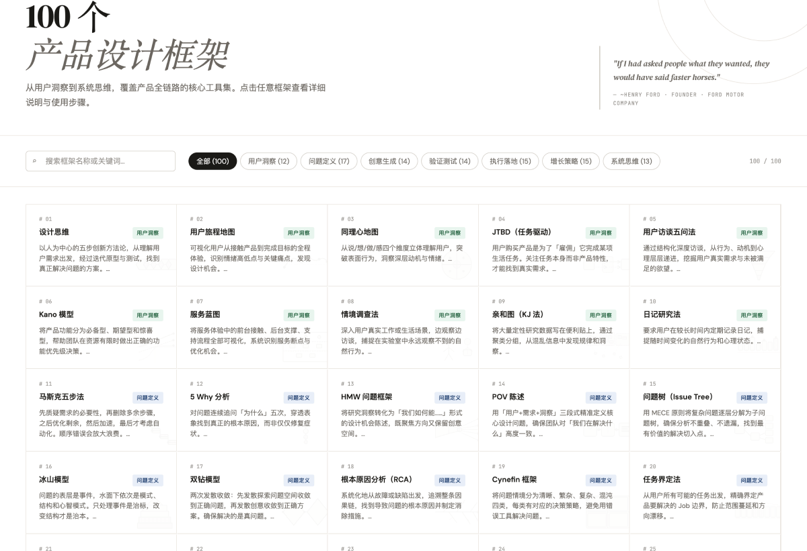The width and height of the screenshot is (807, 551).
Task: Click the JTBD（任务驱动）card title
Action: coord(521,232)
